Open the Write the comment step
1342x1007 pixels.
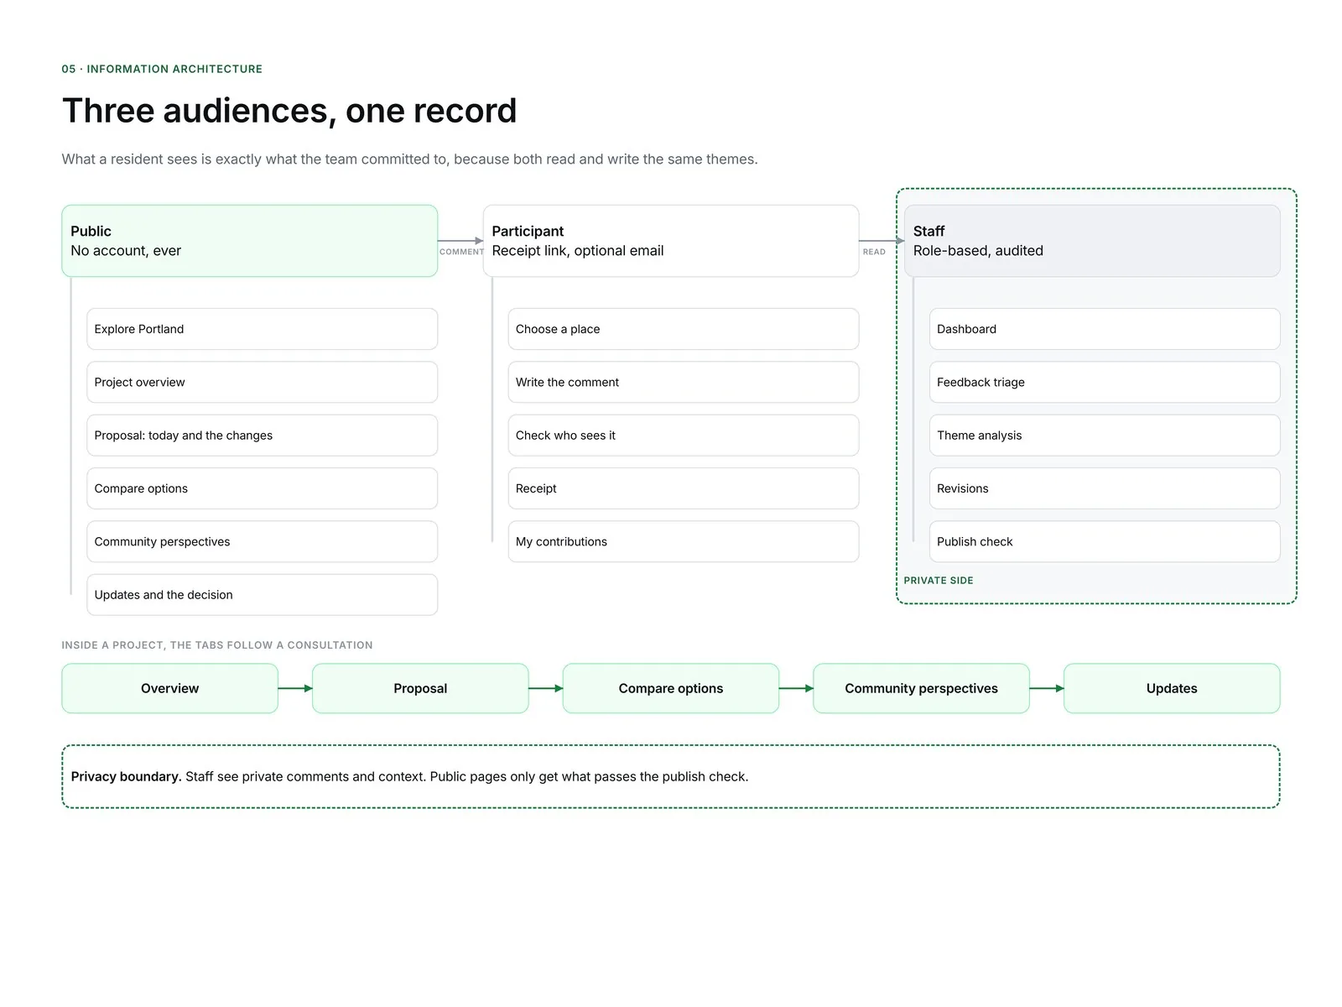coord(684,382)
